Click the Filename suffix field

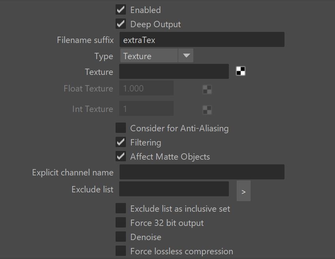(x=202, y=40)
